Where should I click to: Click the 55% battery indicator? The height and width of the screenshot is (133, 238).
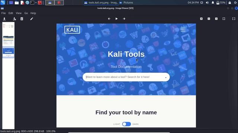point(221,3)
